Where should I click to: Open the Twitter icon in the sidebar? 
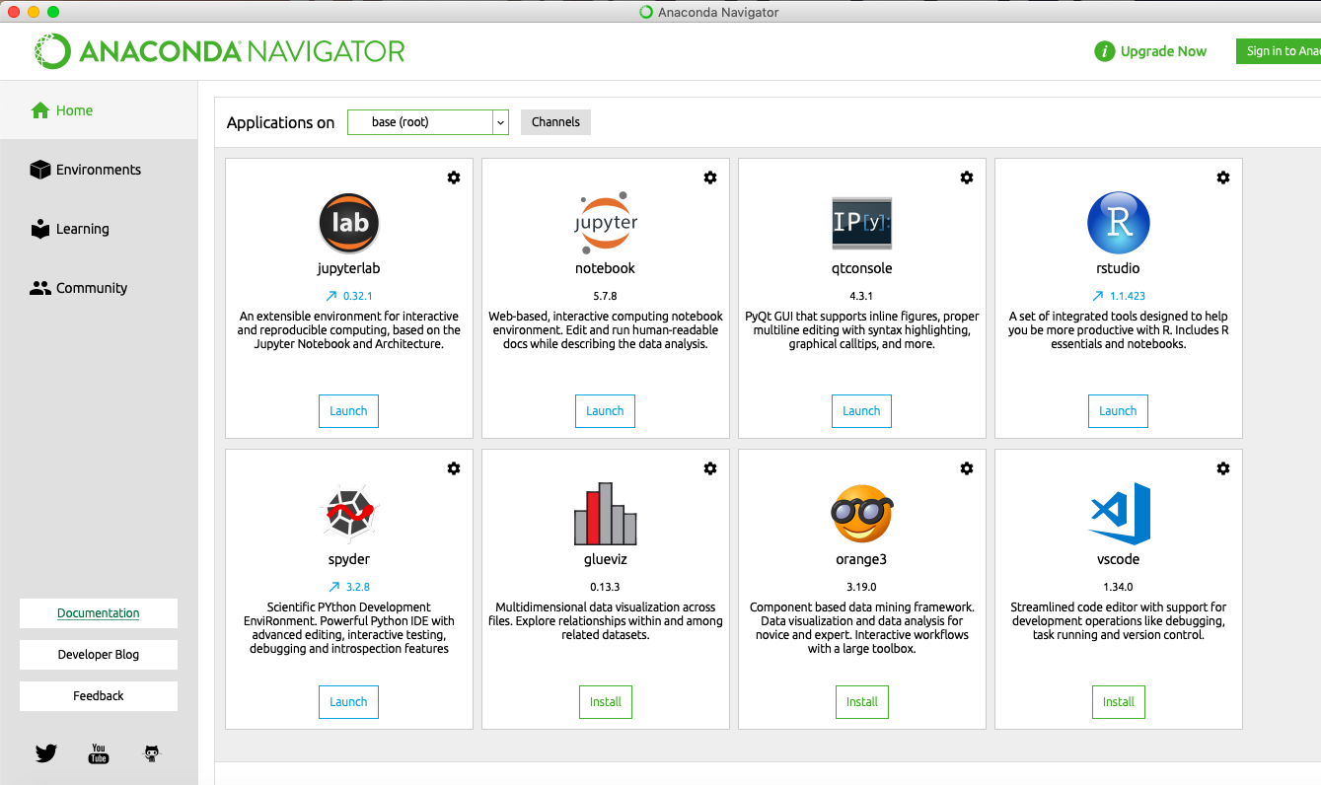[x=46, y=754]
